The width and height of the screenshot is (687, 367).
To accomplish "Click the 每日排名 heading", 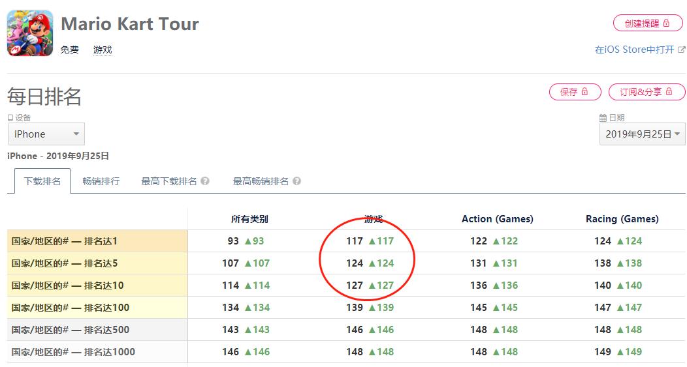I will pos(44,96).
